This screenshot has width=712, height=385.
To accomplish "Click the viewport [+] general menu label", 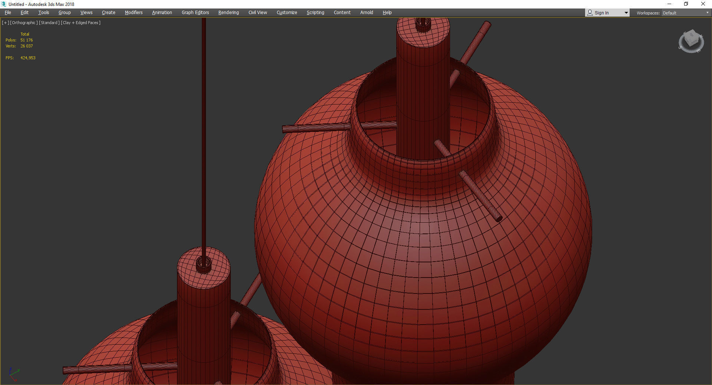I will click(5, 23).
